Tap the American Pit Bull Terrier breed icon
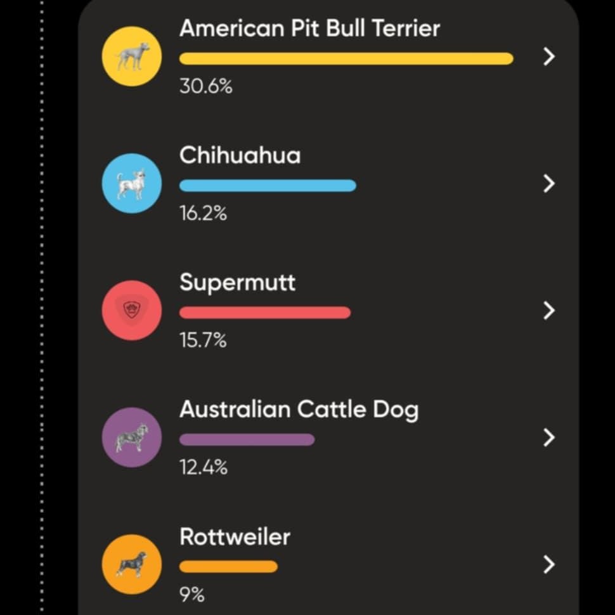Screen dimensions: 615x615 pos(132,56)
